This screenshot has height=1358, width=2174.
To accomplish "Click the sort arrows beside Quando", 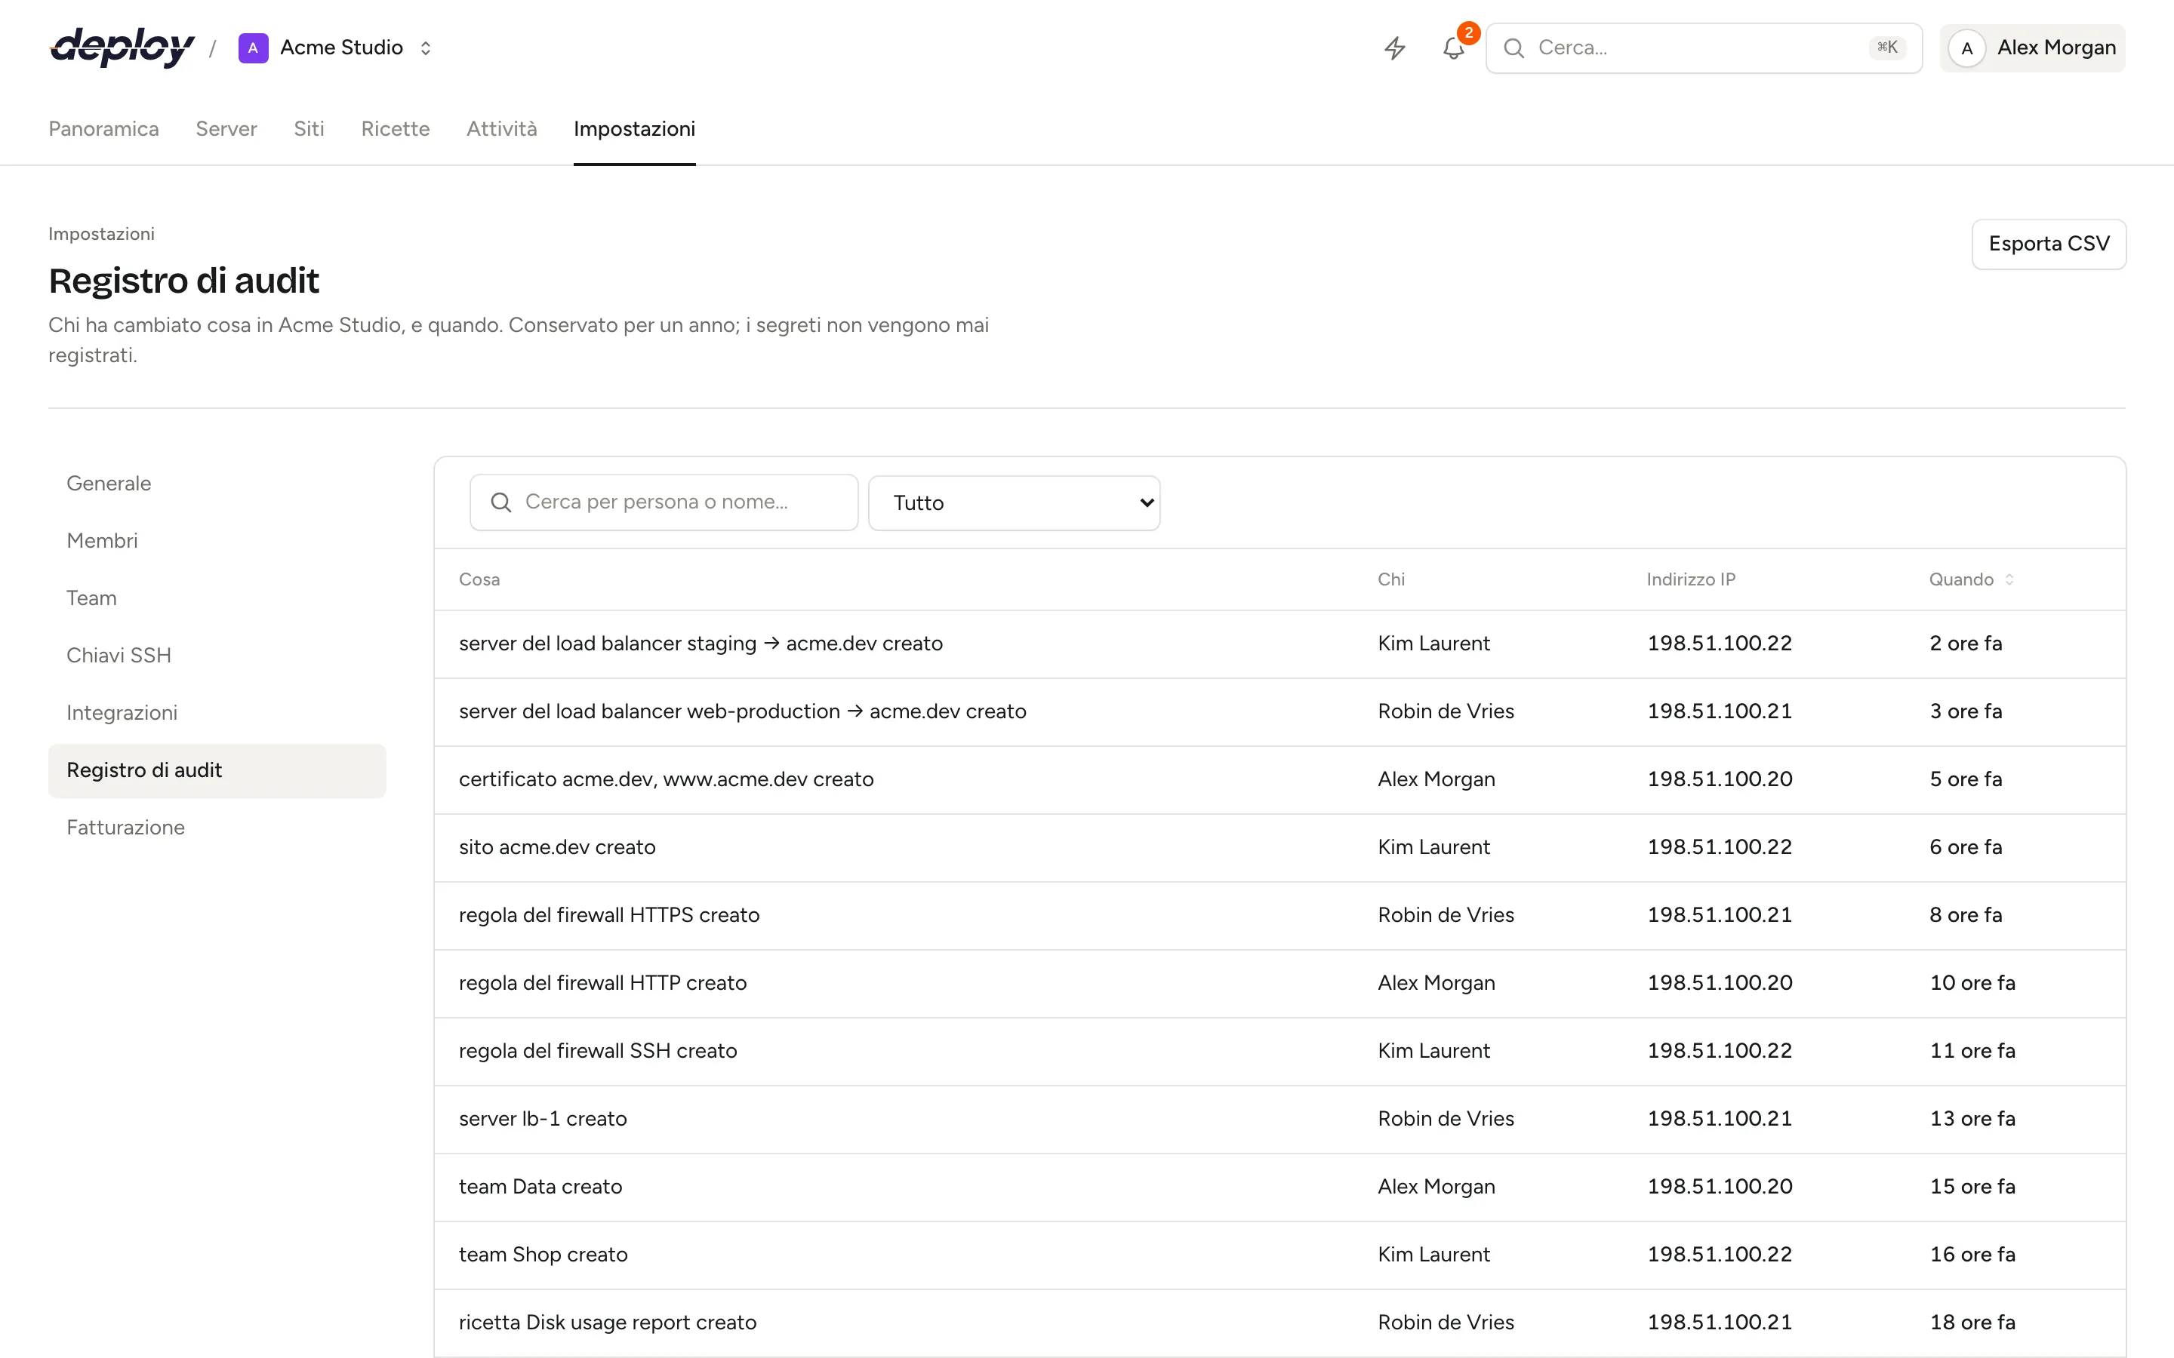I will click(x=2009, y=579).
